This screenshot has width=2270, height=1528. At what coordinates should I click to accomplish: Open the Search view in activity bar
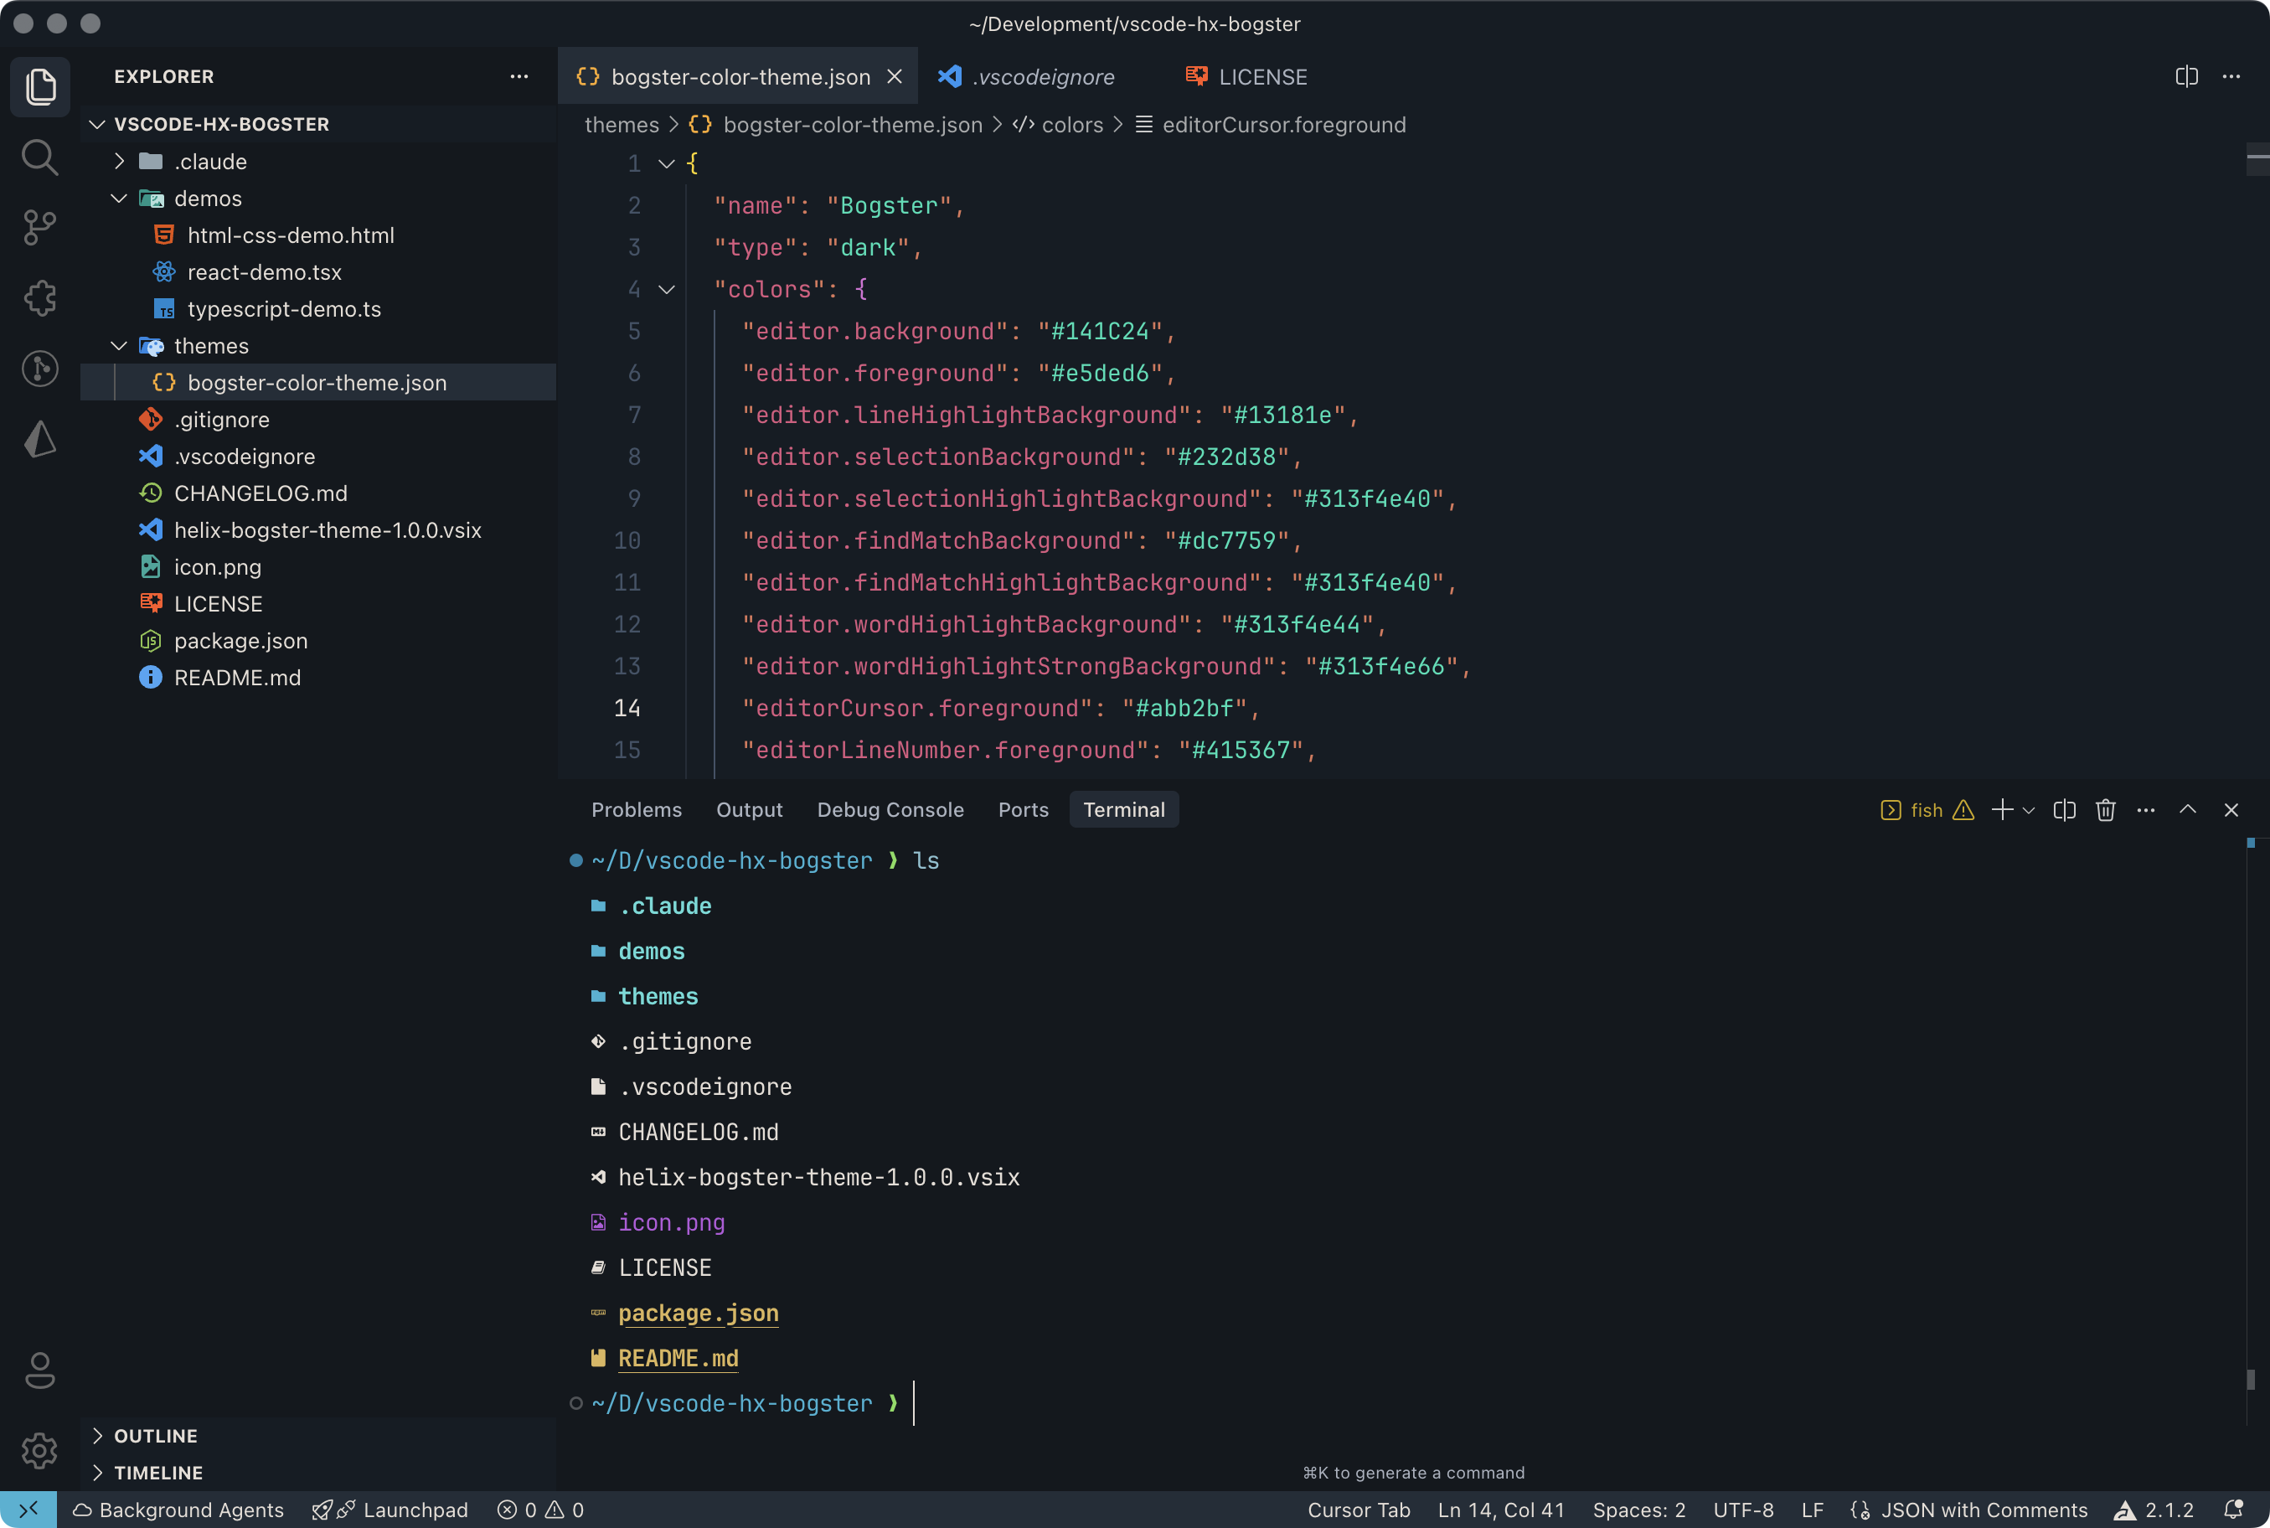coord(39,157)
